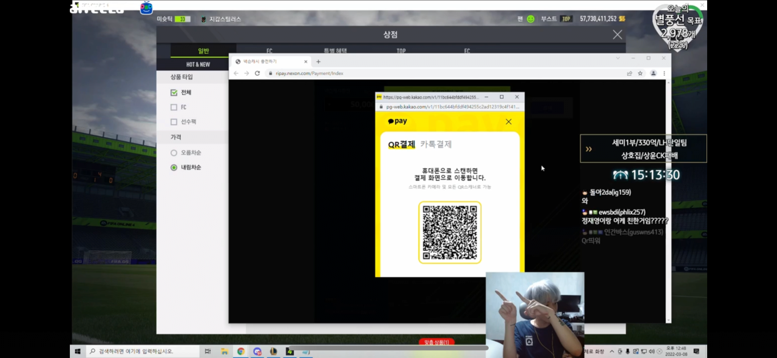Open the Windows Start menu

(x=78, y=351)
